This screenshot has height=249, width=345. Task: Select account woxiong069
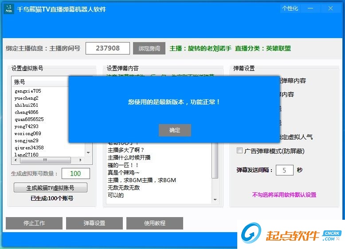click(28, 133)
